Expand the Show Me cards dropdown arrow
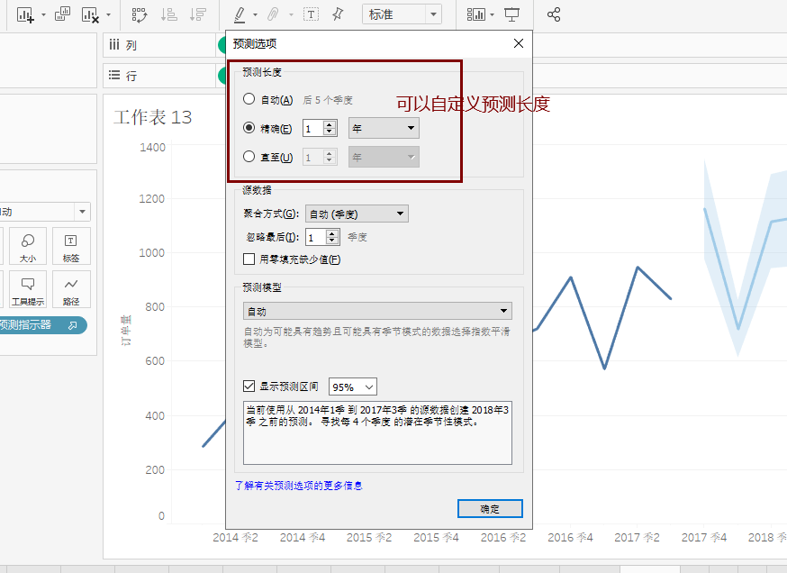The image size is (787, 573). (492, 15)
